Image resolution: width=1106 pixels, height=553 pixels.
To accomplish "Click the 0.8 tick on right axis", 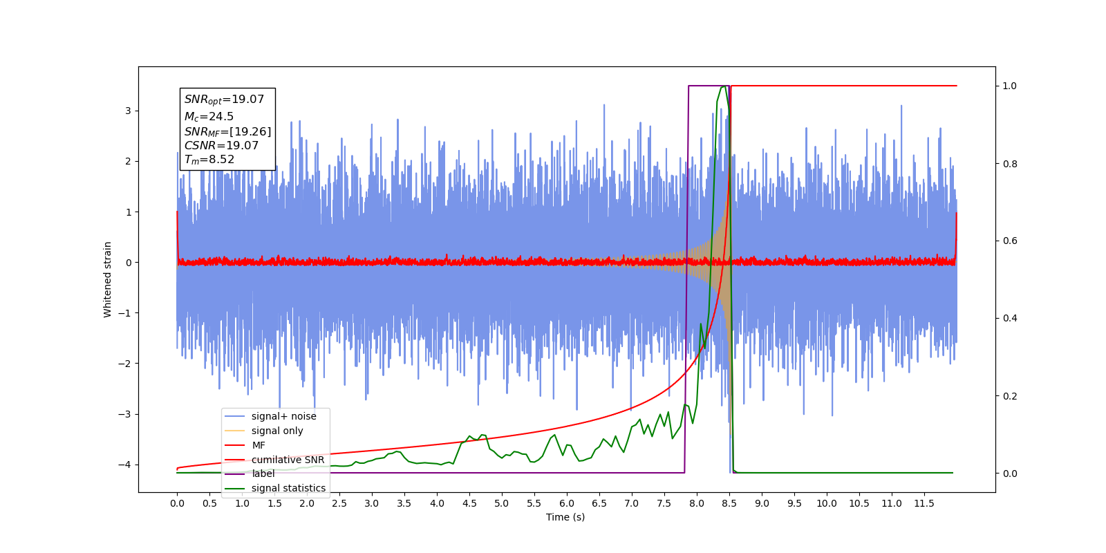I will 1010,164.
